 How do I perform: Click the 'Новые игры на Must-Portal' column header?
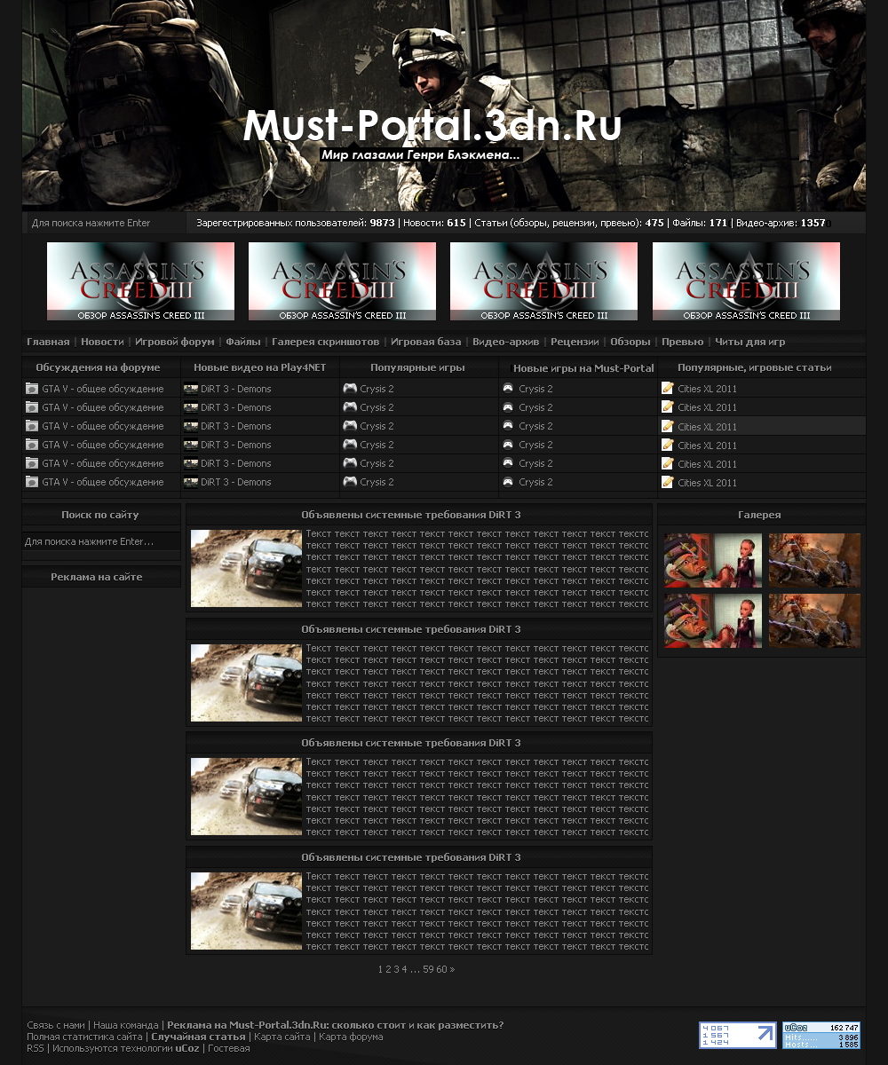(x=583, y=368)
